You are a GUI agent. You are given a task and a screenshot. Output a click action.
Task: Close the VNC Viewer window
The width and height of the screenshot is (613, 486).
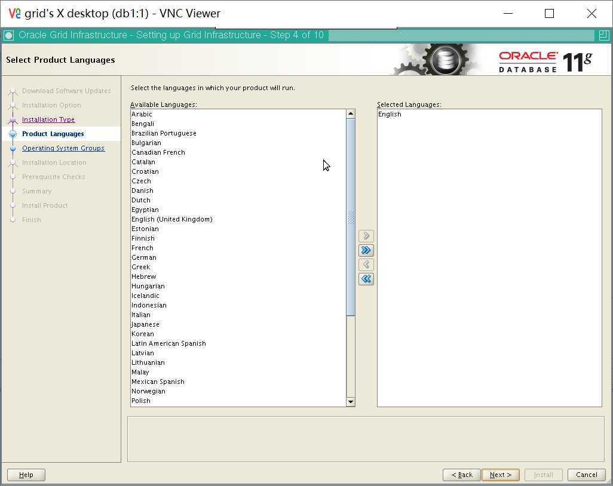pyautogui.click(x=591, y=13)
